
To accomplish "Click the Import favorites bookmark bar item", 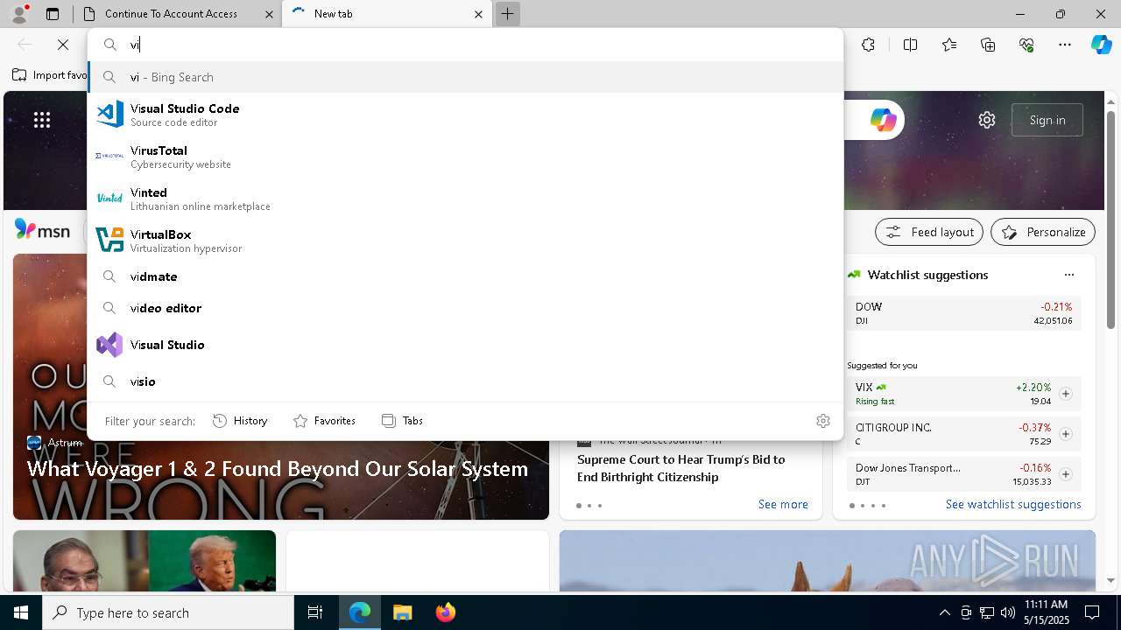I will coord(50,75).
